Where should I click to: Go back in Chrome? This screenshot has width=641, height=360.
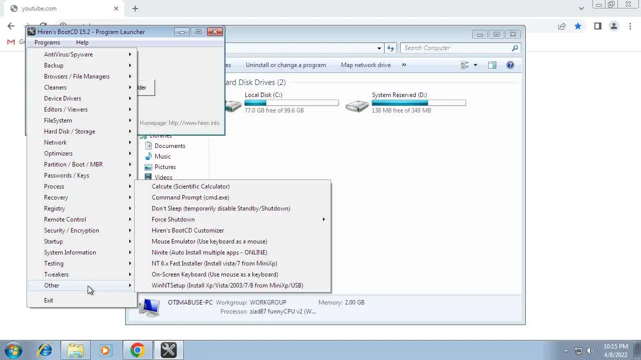point(11,26)
